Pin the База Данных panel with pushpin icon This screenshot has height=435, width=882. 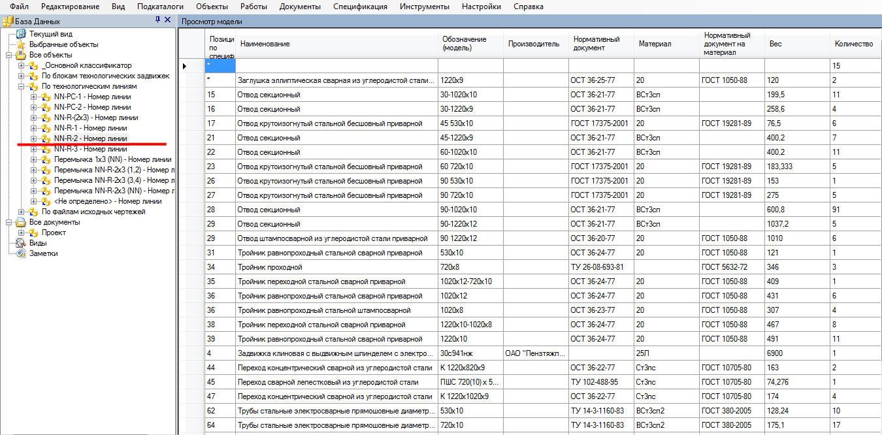[157, 20]
